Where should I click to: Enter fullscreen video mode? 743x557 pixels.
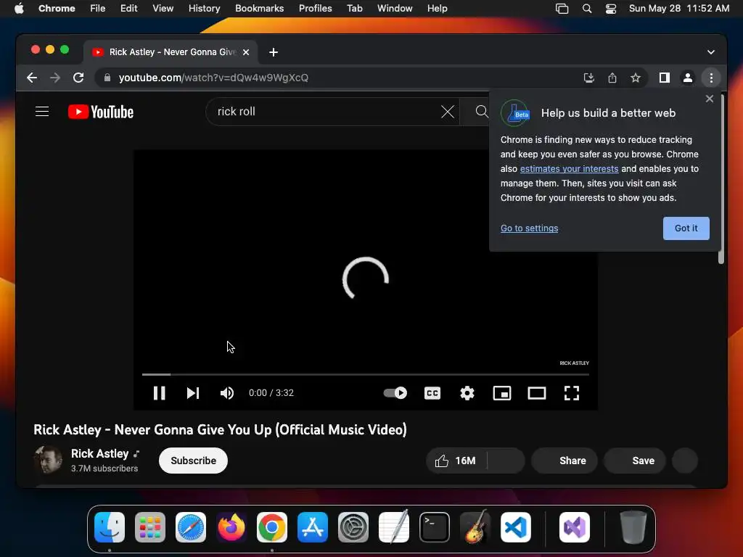pyautogui.click(x=572, y=393)
